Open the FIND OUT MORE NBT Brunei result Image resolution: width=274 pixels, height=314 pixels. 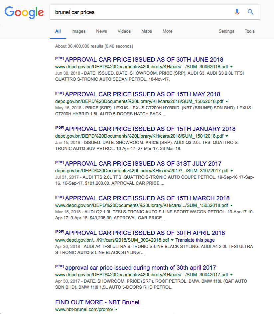pyautogui.click(x=97, y=302)
